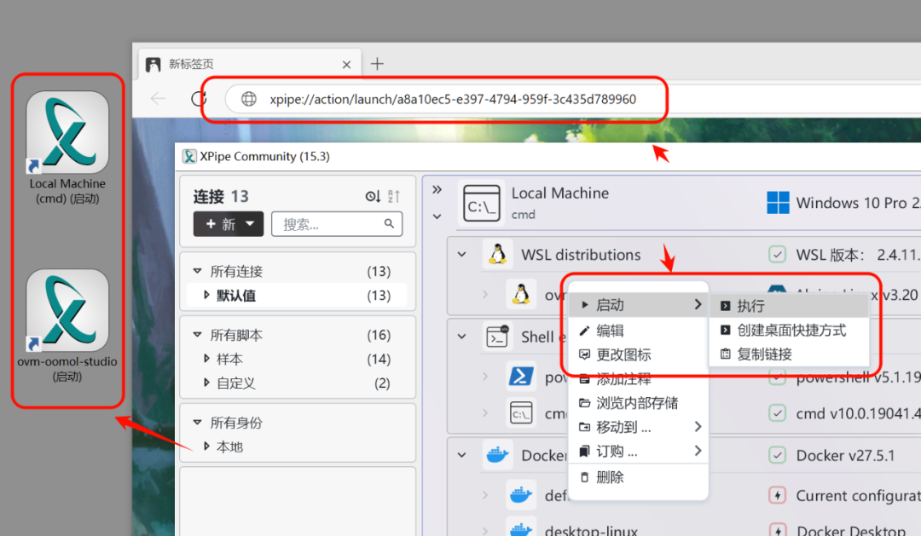Click the magnifier icon in search box
The image size is (921, 536).
(x=389, y=223)
